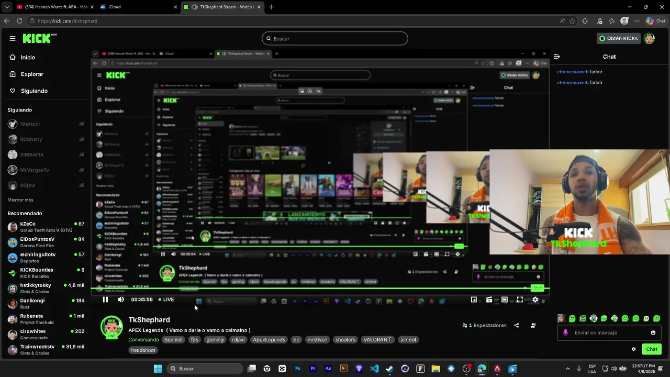
Task: Open Visual Studio Code from taskbar
Action: click(x=374, y=369)
